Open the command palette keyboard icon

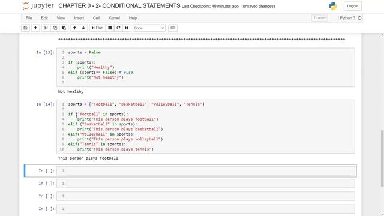(x=173, y=28)
